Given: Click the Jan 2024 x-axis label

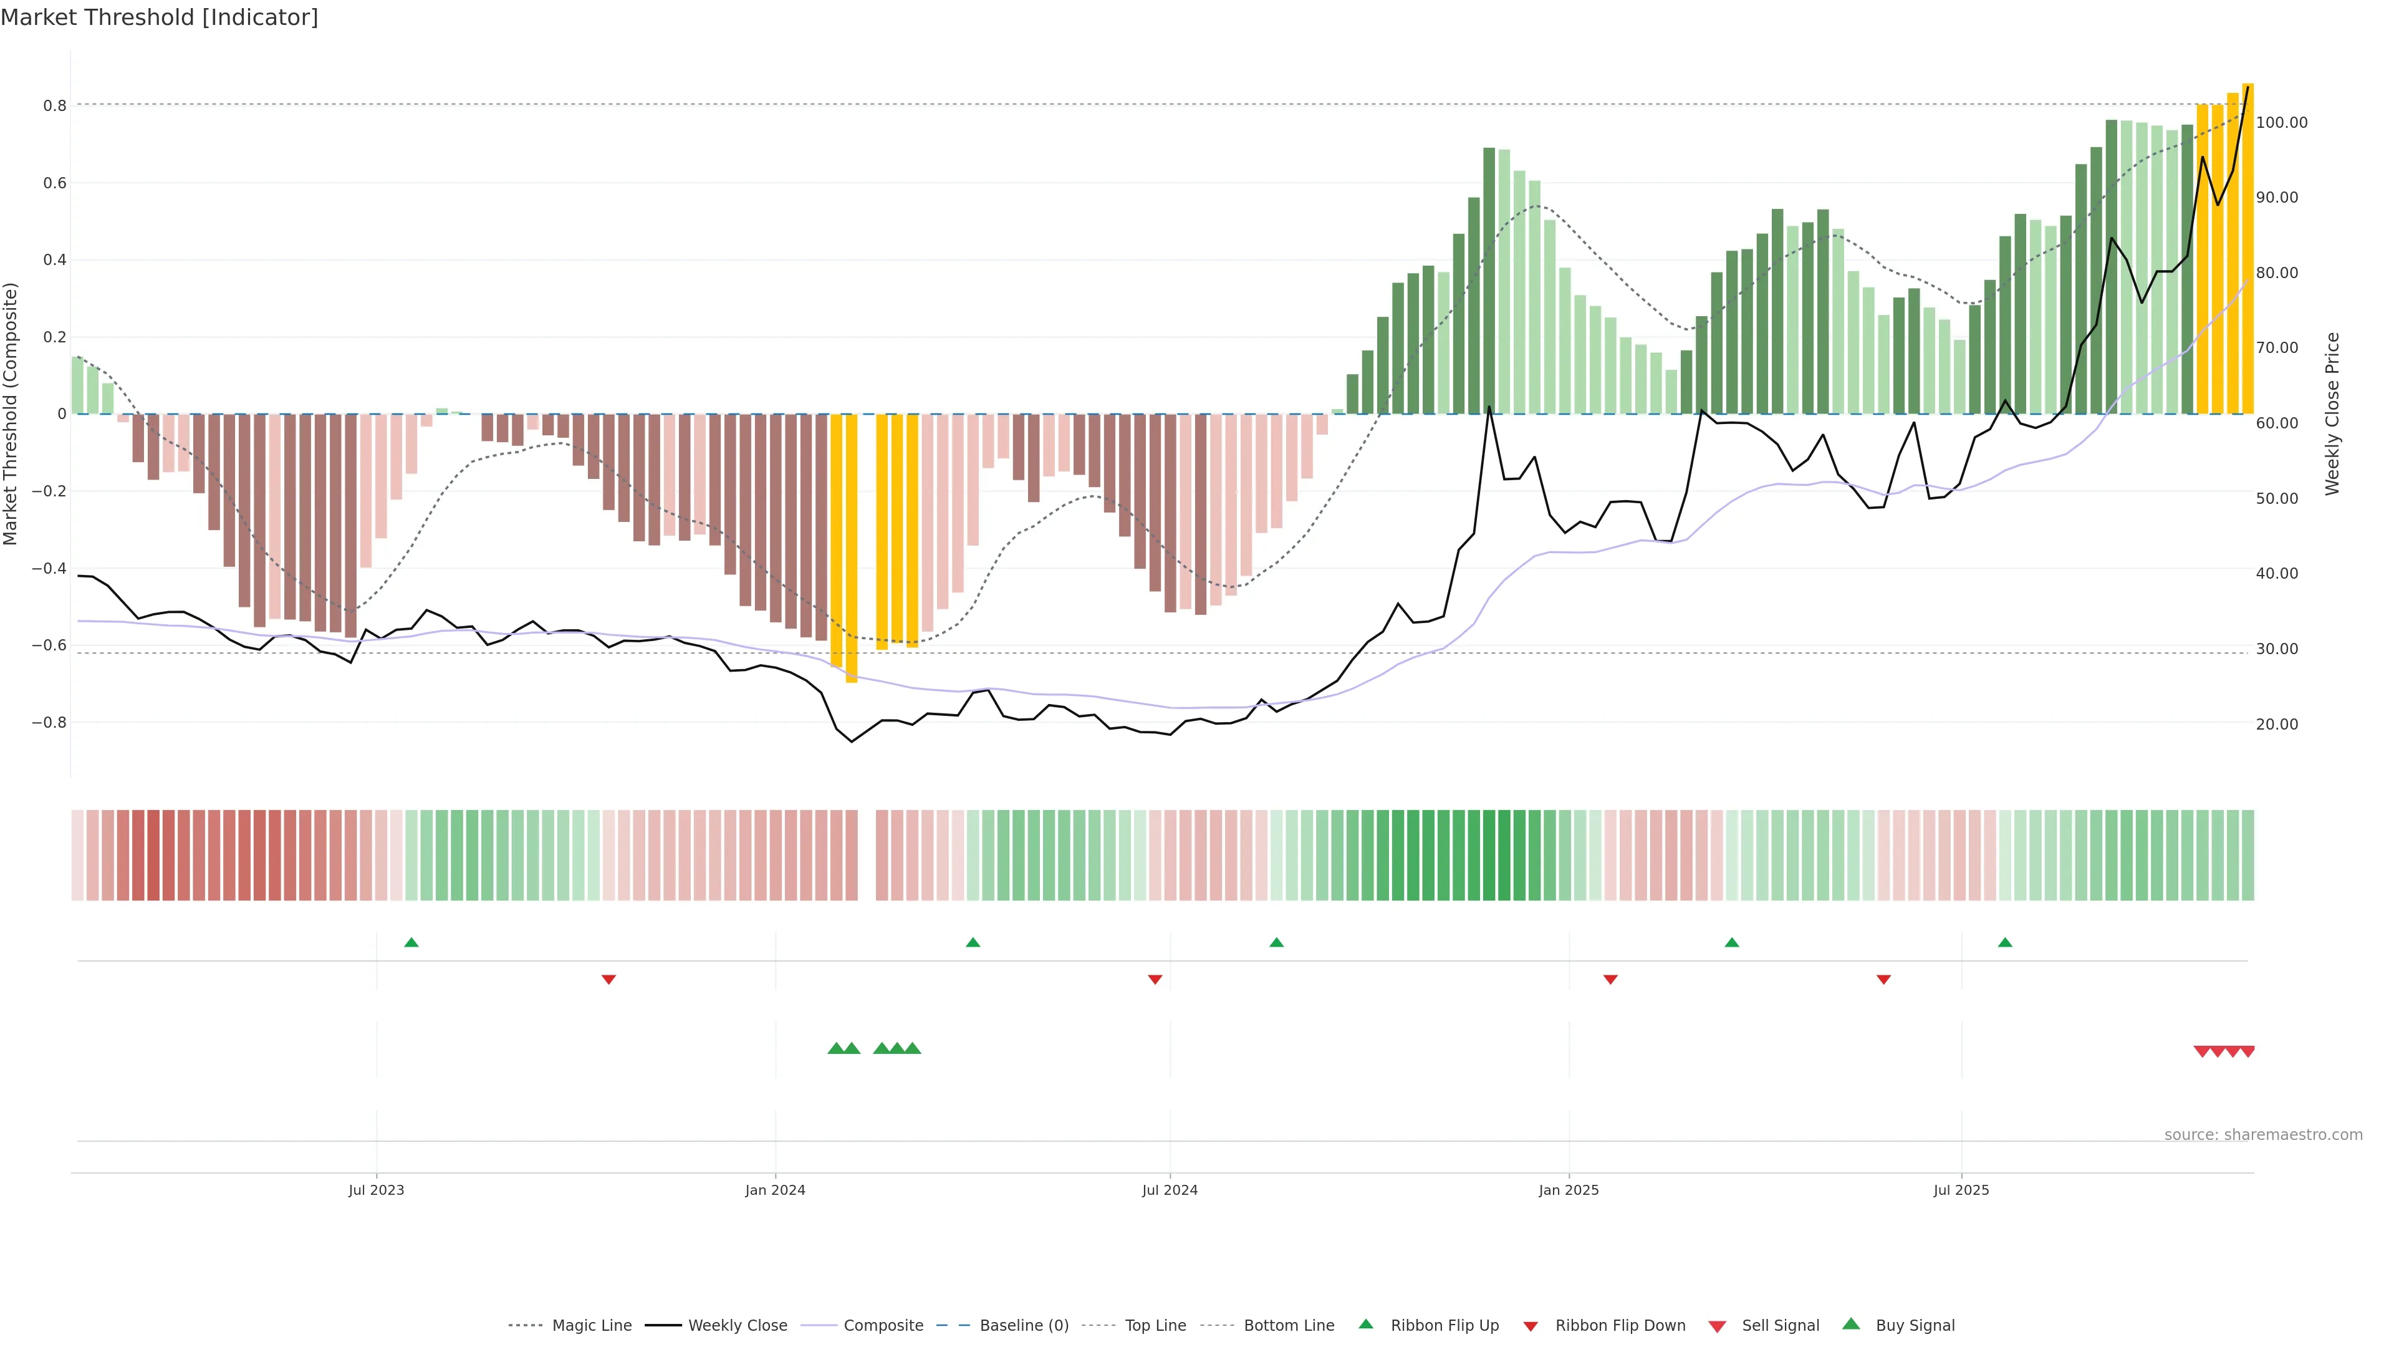Looking at the screenshot, I should [775, 1190].
